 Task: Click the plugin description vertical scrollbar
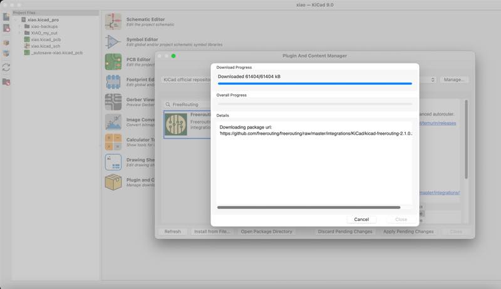pyautogui.click(x=466, y=139)
